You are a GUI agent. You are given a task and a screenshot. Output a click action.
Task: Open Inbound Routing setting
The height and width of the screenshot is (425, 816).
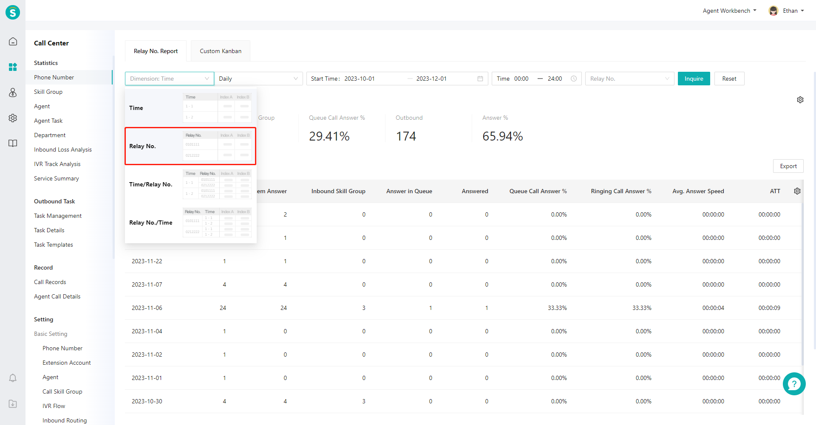[64, 420]
